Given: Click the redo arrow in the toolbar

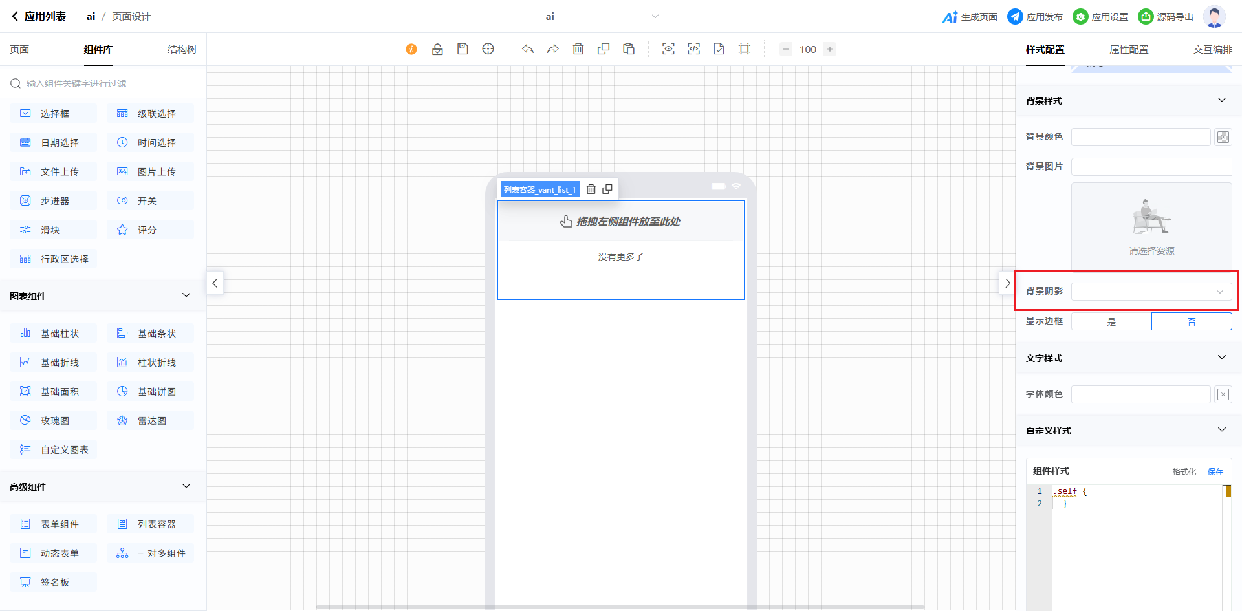Looking at the screenshot, I should tap(553, 49).
